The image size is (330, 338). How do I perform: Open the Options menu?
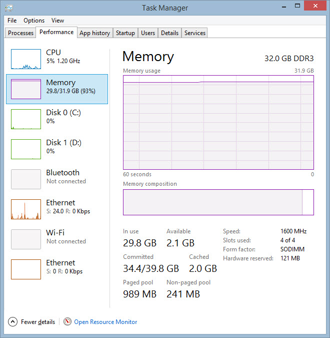click(x=34, y=21)
